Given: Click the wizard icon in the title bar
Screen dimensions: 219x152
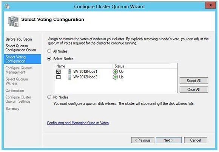Looking at the screenshot, I should (7, 6).
